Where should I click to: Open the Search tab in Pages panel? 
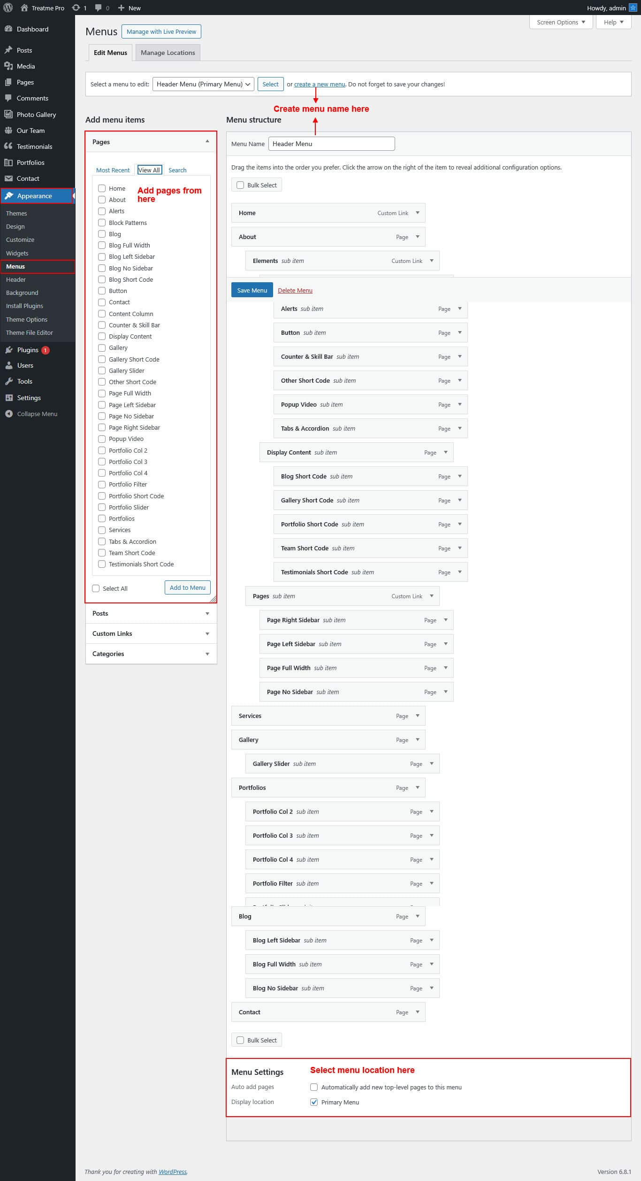point(177,170)
